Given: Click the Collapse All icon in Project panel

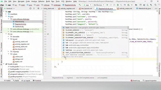Looking at the screenshot, I should coord(34,8).
